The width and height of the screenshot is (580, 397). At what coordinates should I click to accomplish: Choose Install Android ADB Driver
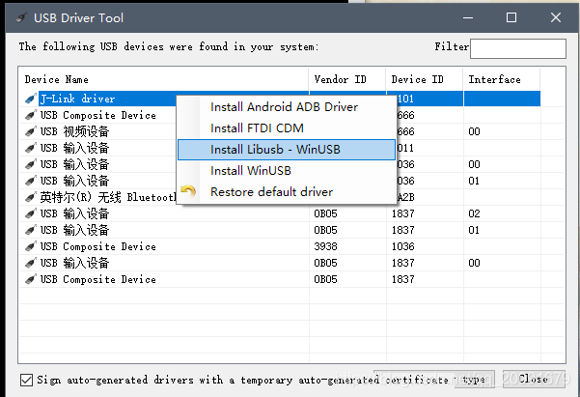click(284, 107)
